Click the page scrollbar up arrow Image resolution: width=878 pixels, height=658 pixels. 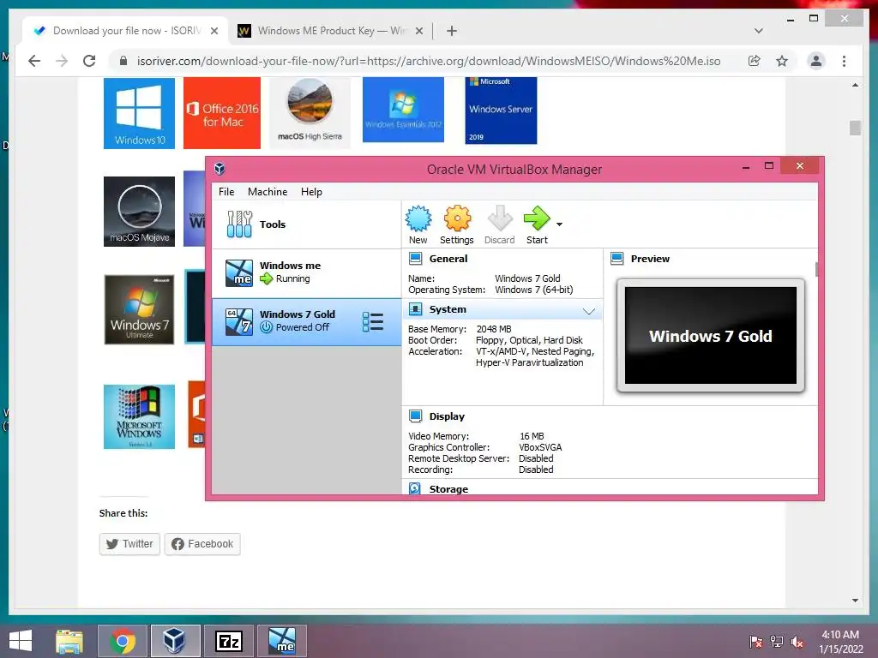coord(855,85)
